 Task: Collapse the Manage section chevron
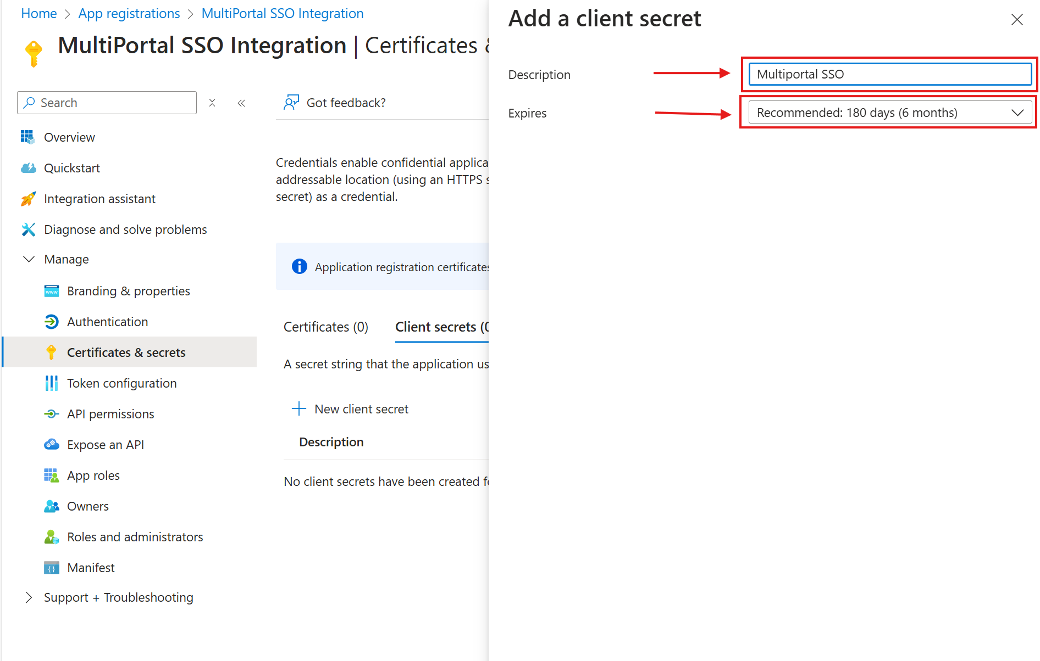tap(29, 259)
